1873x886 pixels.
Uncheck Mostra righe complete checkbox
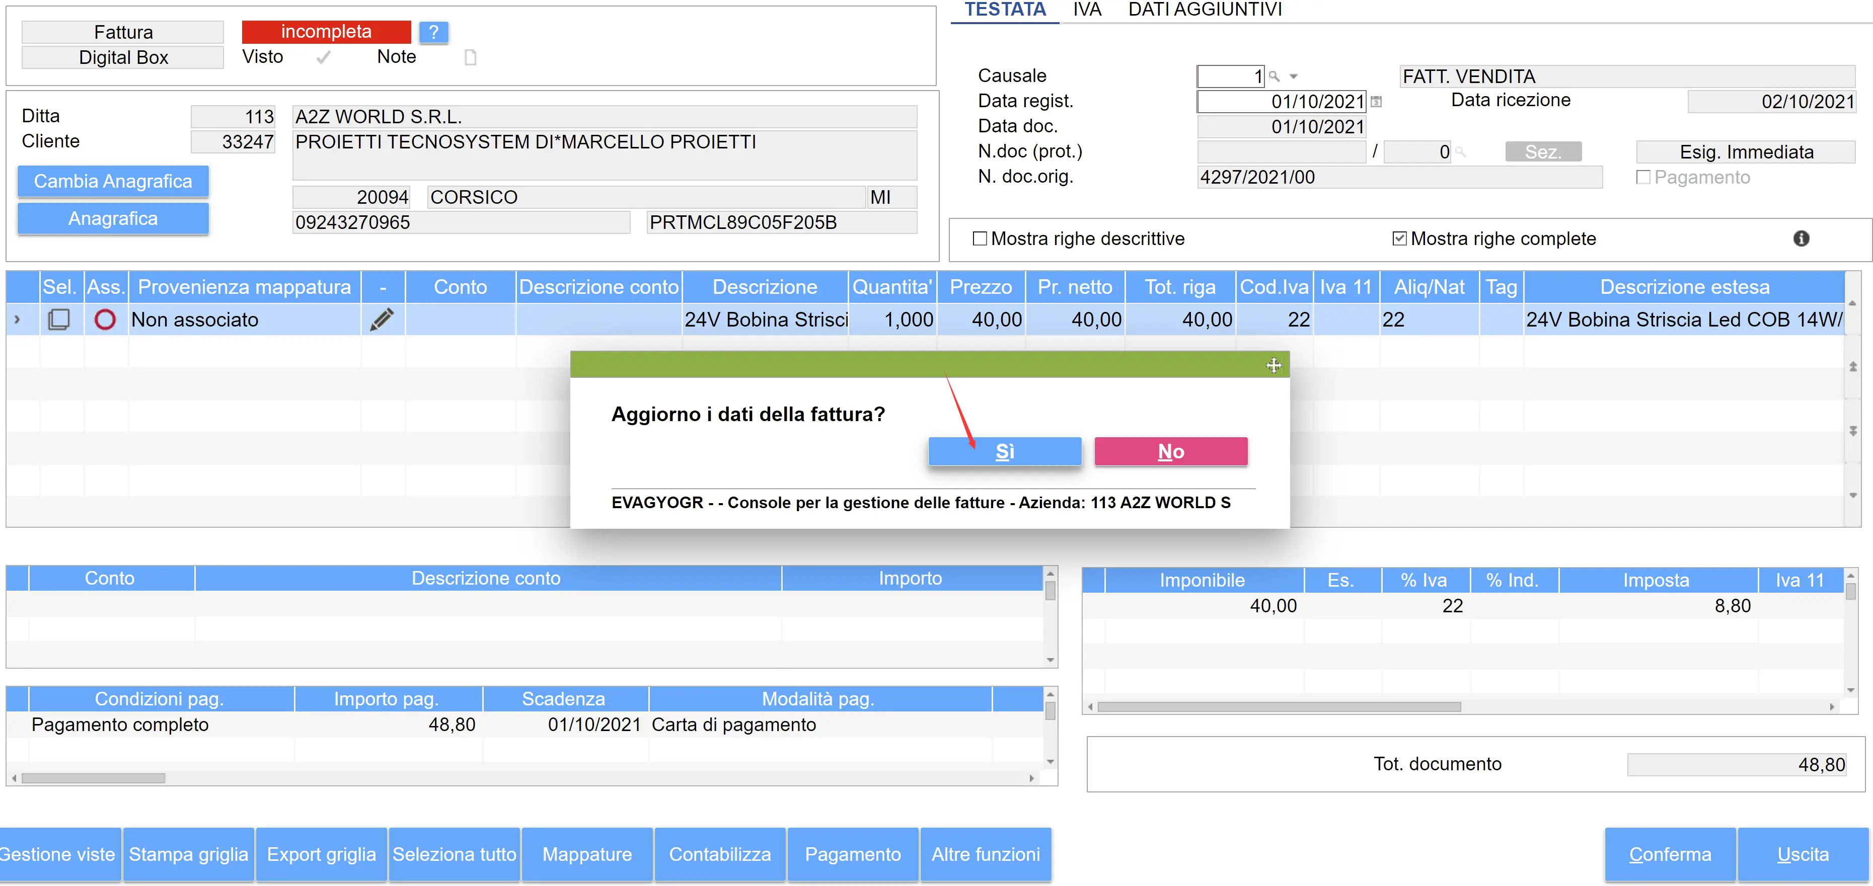1399,238
